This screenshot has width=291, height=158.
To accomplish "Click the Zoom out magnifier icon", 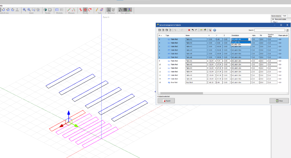I will coord(29,10).
